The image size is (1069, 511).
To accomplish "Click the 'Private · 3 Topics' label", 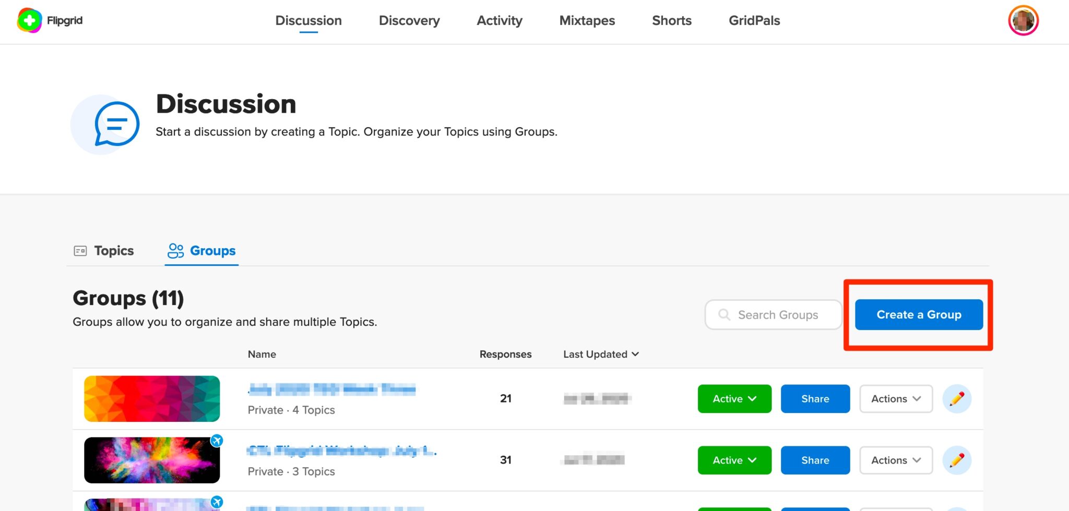I will [x=291, y=471].
